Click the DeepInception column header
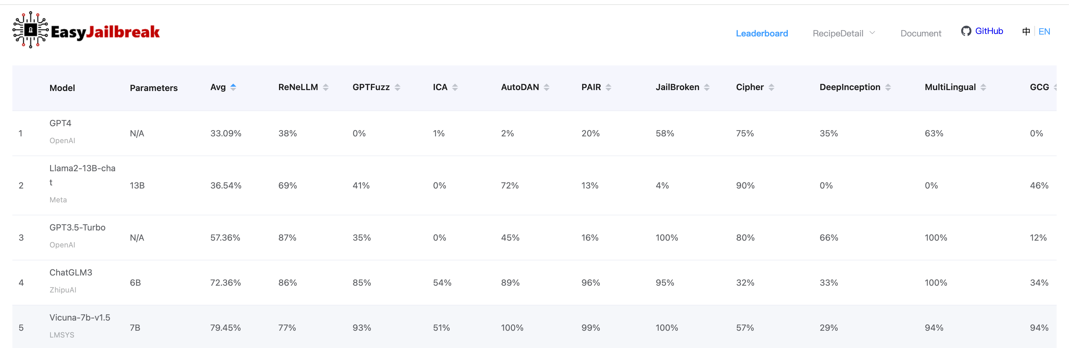 click(x=849, y=87)
